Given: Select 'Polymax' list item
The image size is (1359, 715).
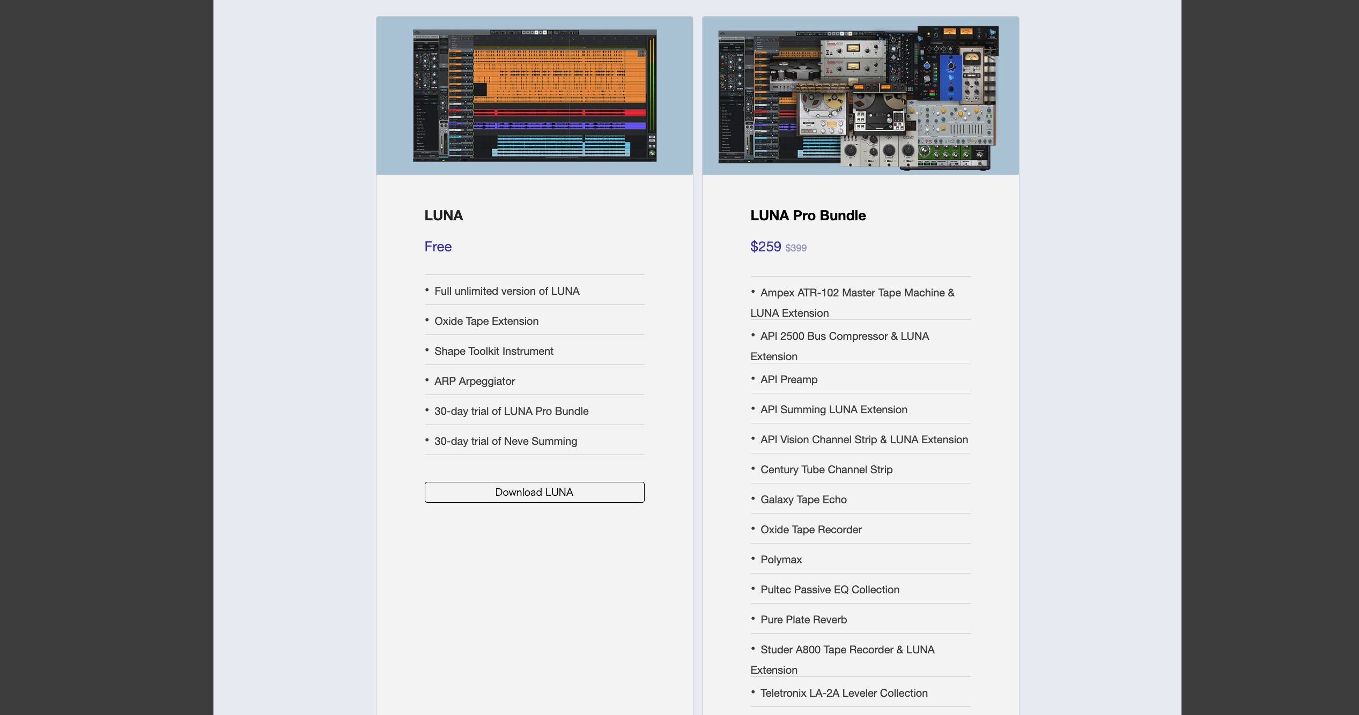Looking at the screenshot, I should click(x=860, y=560).
